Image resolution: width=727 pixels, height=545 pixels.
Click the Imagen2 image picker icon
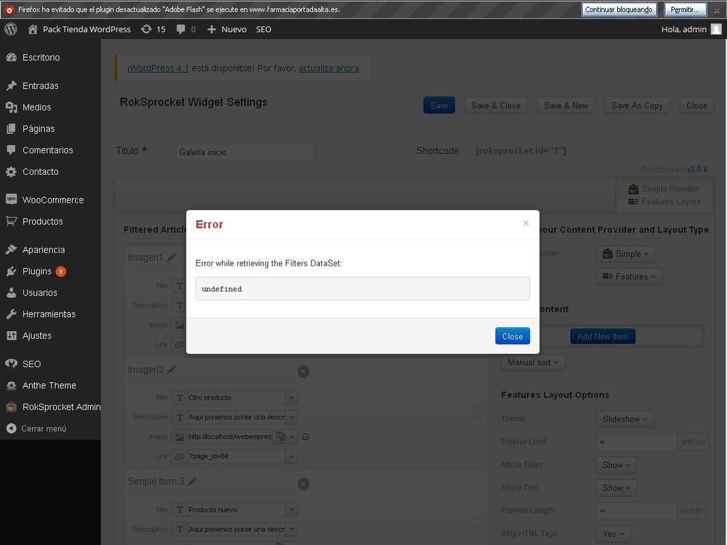(x=280, y=436)
